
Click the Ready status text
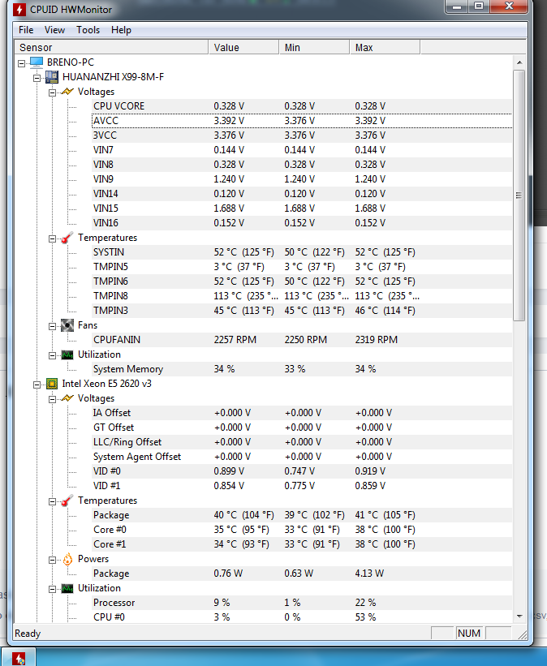coord(28,634)
